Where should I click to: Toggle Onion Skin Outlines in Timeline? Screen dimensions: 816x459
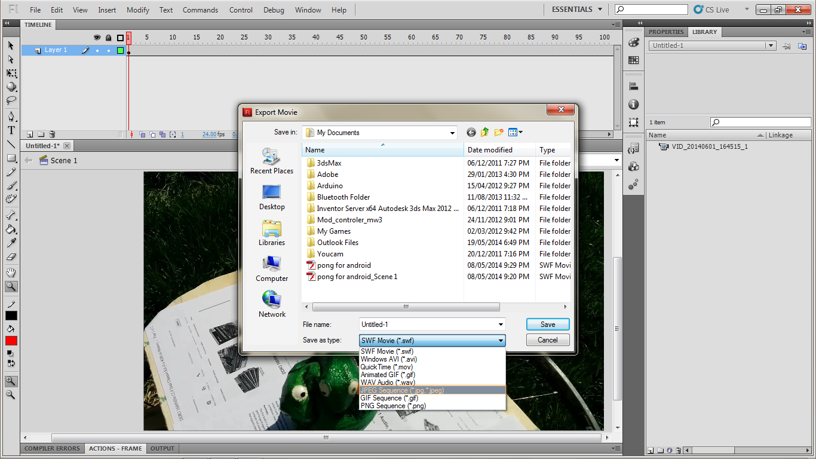click(152, 134)
